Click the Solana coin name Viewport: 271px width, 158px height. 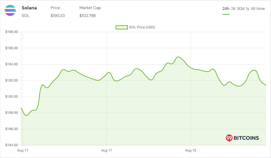click(29, 8)
